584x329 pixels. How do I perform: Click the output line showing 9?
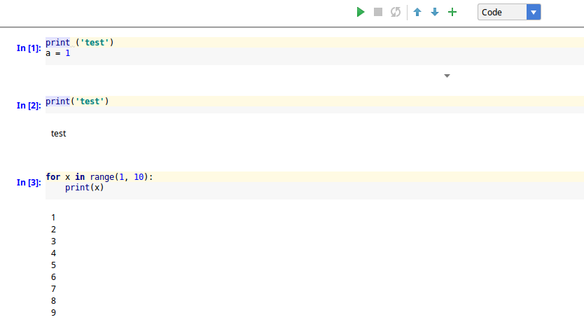pyautogui.click(x=53, y=313)
